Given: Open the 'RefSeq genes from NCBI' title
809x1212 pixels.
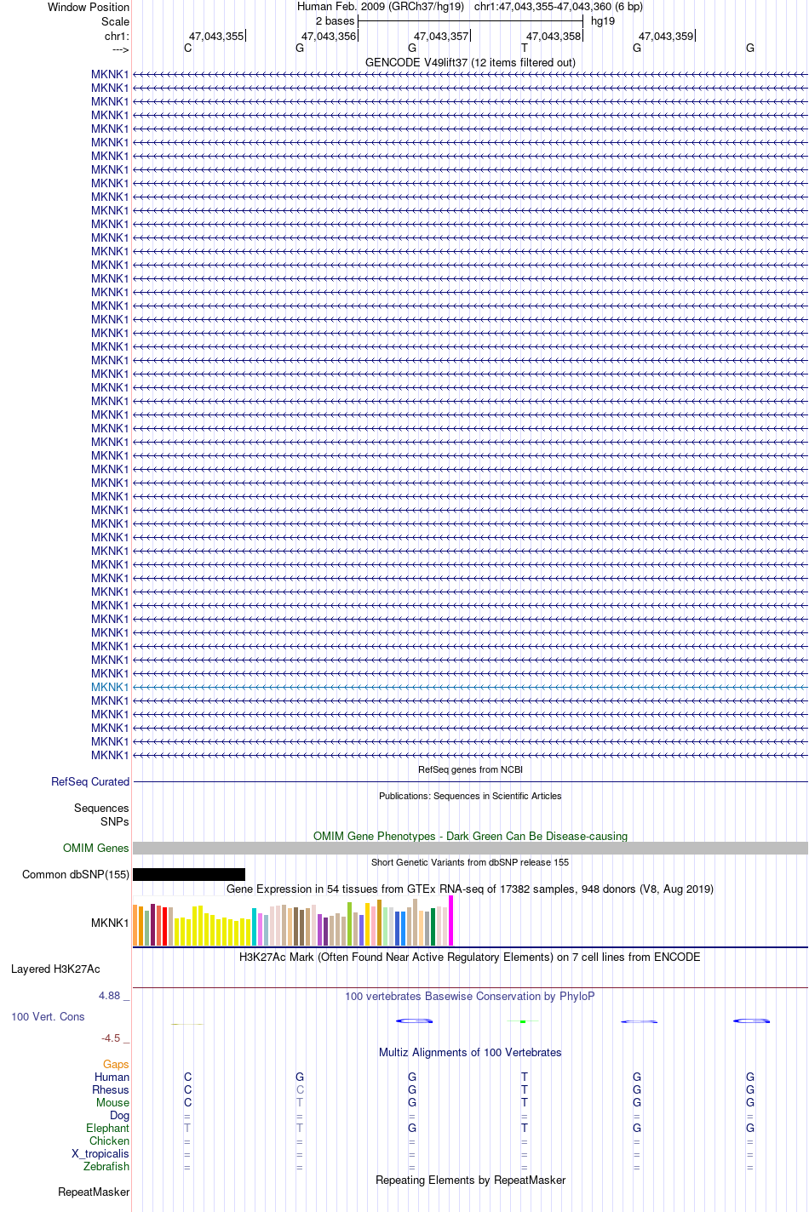Looking at the screenshot, I should (470, 769).
